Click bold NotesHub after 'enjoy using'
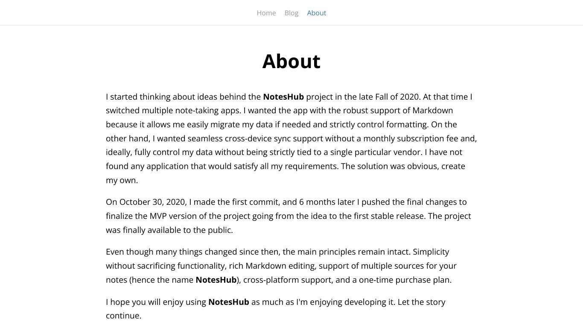The height and width of the screenshot is (327, 583). pyautogui.click(x=229, y=302)
